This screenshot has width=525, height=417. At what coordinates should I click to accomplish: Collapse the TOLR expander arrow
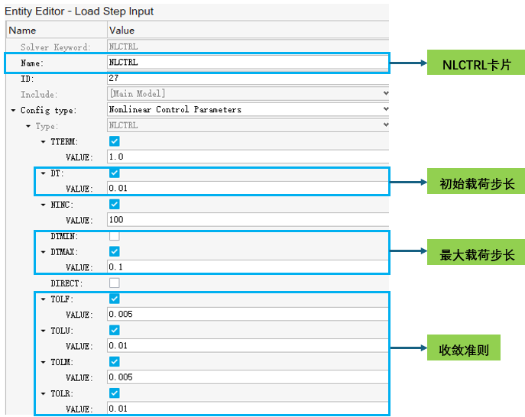point(44,393)
